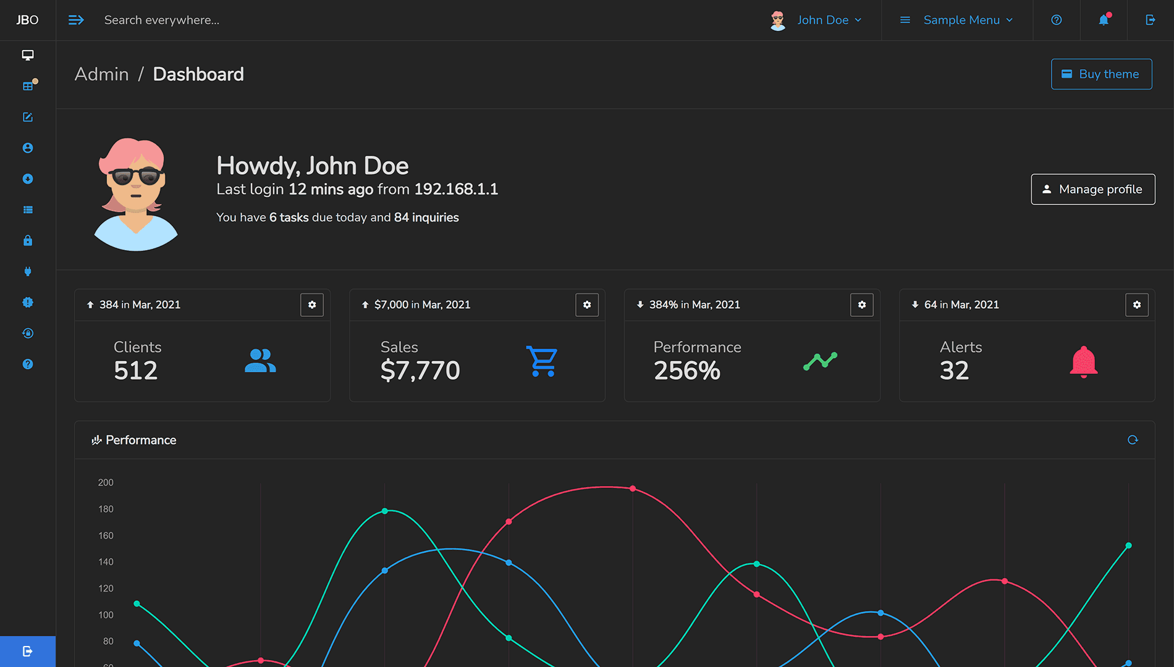Viewport: 1174px width, 667px height.
Task: Open settings gear on the Sales card
Action: 587,304
